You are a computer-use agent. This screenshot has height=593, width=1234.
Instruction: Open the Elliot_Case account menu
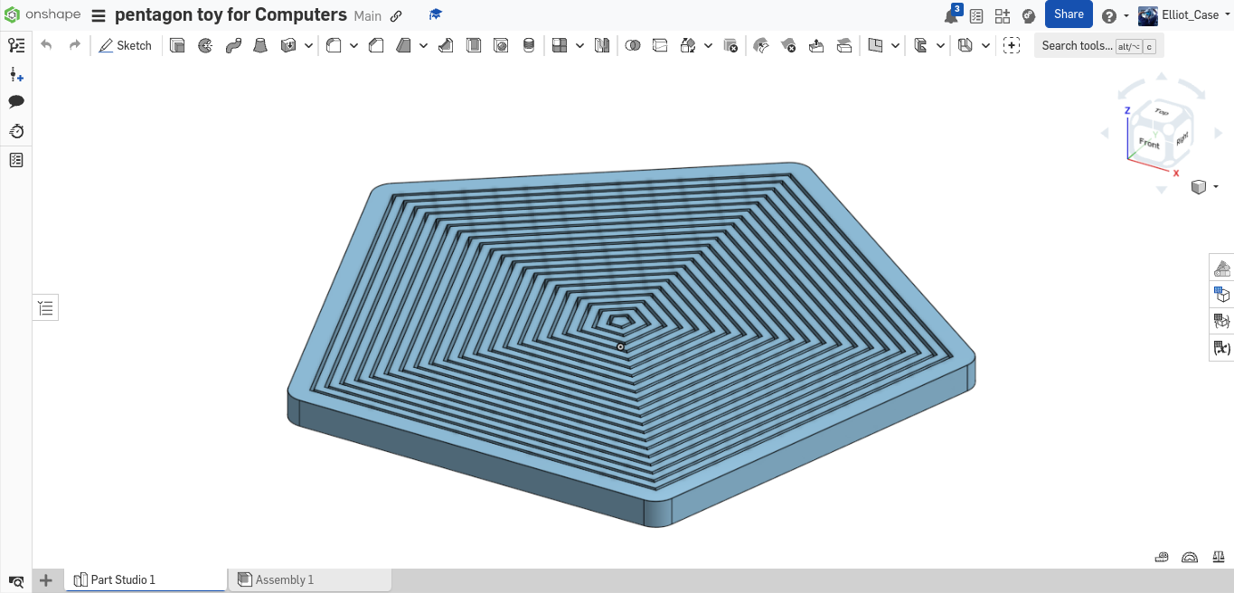(1184, 15)
